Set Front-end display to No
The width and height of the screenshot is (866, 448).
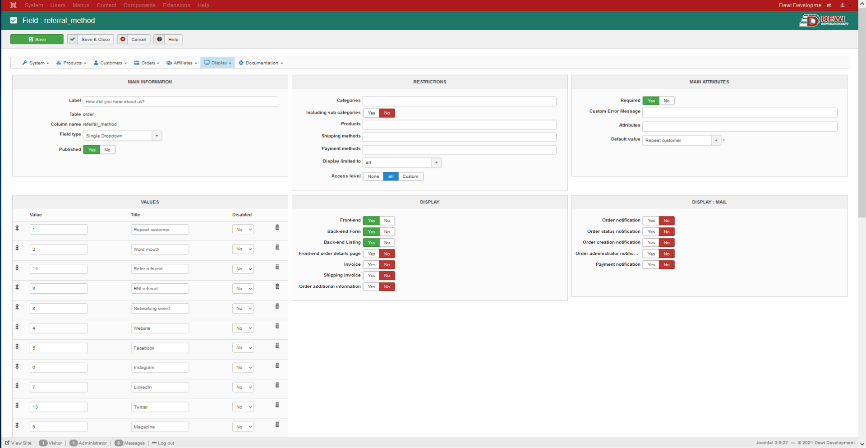(x=387, y=221)
